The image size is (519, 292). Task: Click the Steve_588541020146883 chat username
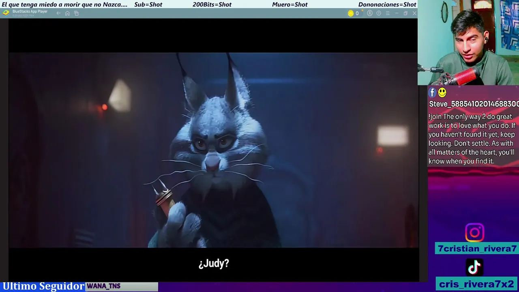point(474,104)
